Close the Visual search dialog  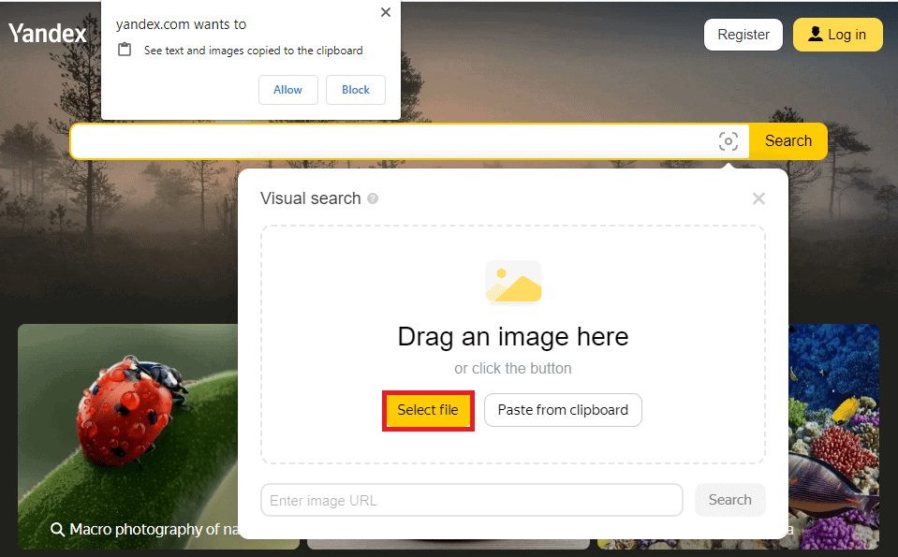click(758, 198)
